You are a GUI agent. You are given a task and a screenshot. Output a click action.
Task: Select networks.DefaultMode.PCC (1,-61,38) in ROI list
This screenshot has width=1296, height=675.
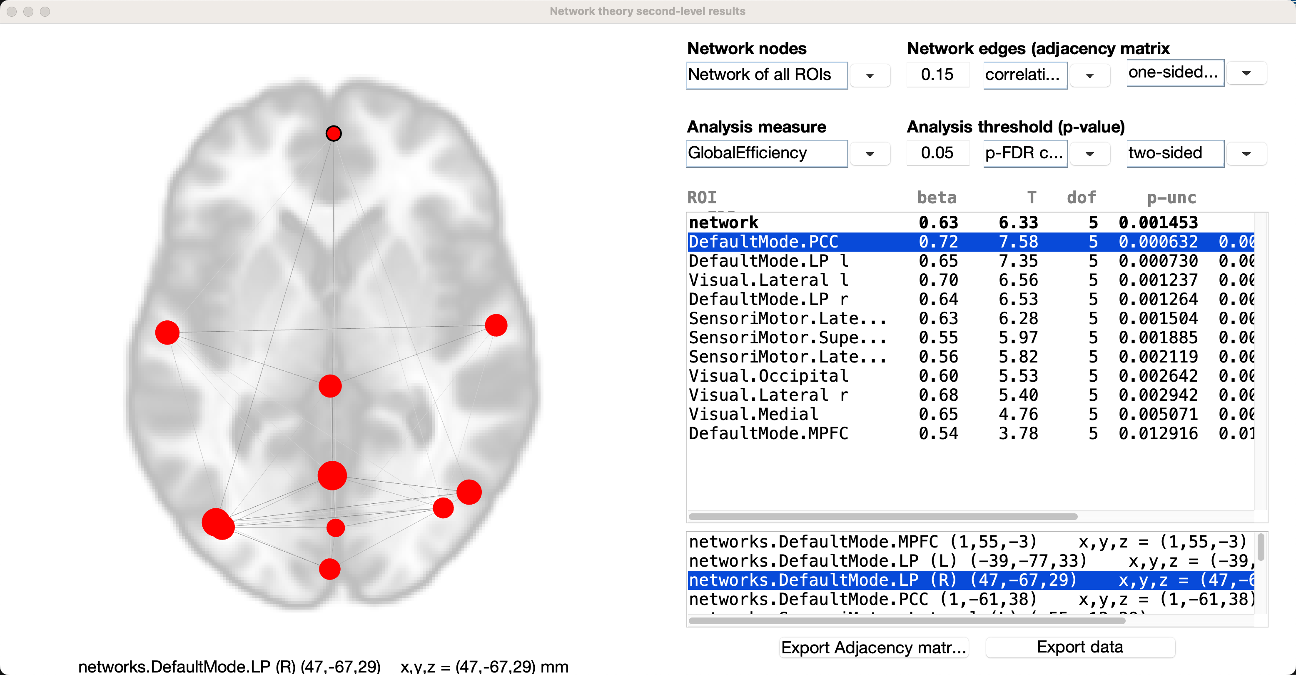[971, 599]
